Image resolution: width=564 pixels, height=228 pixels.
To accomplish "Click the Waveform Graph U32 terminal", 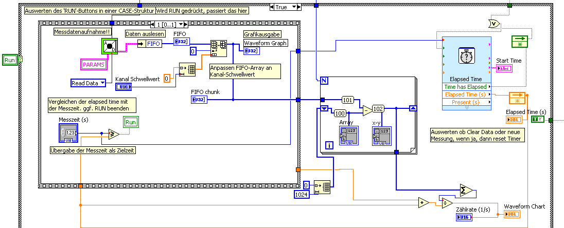I will (x=252, y=51).
